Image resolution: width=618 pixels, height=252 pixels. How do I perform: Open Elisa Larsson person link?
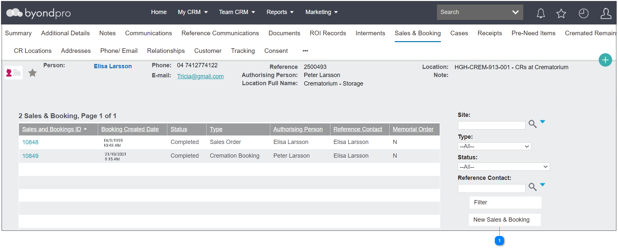pyautogui.click(x=113, y=66)
